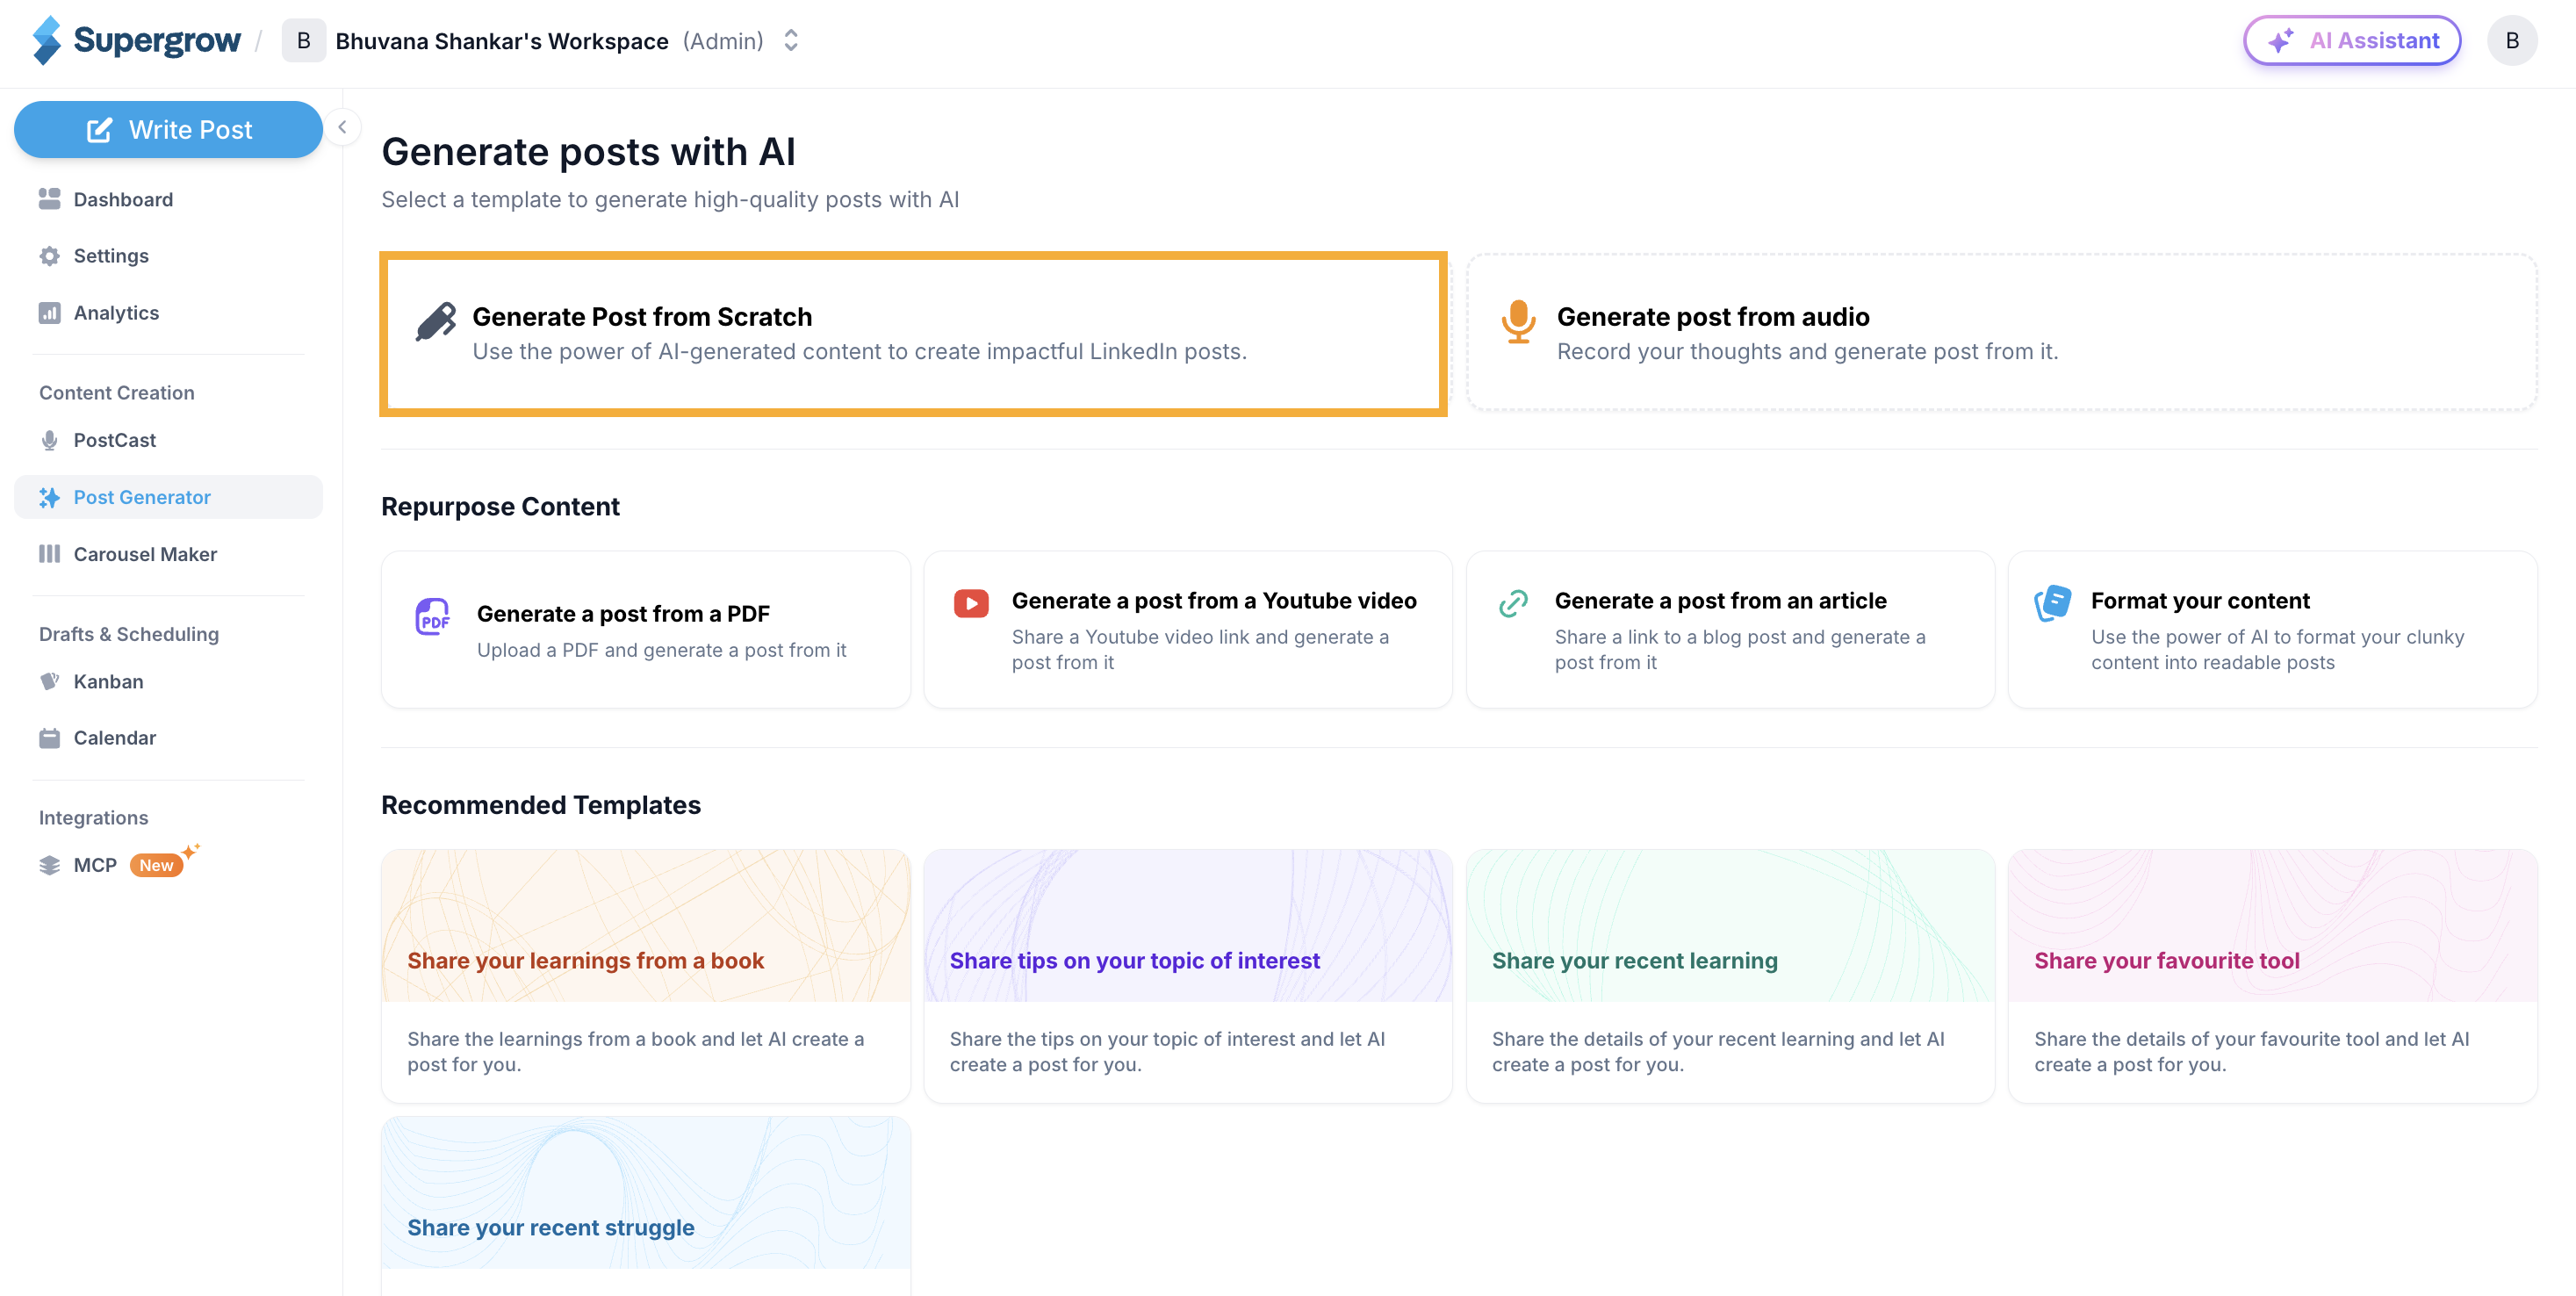Click the pen icon for Generate from Scratch
The image size is (2576, 1296).
[436, 322]
